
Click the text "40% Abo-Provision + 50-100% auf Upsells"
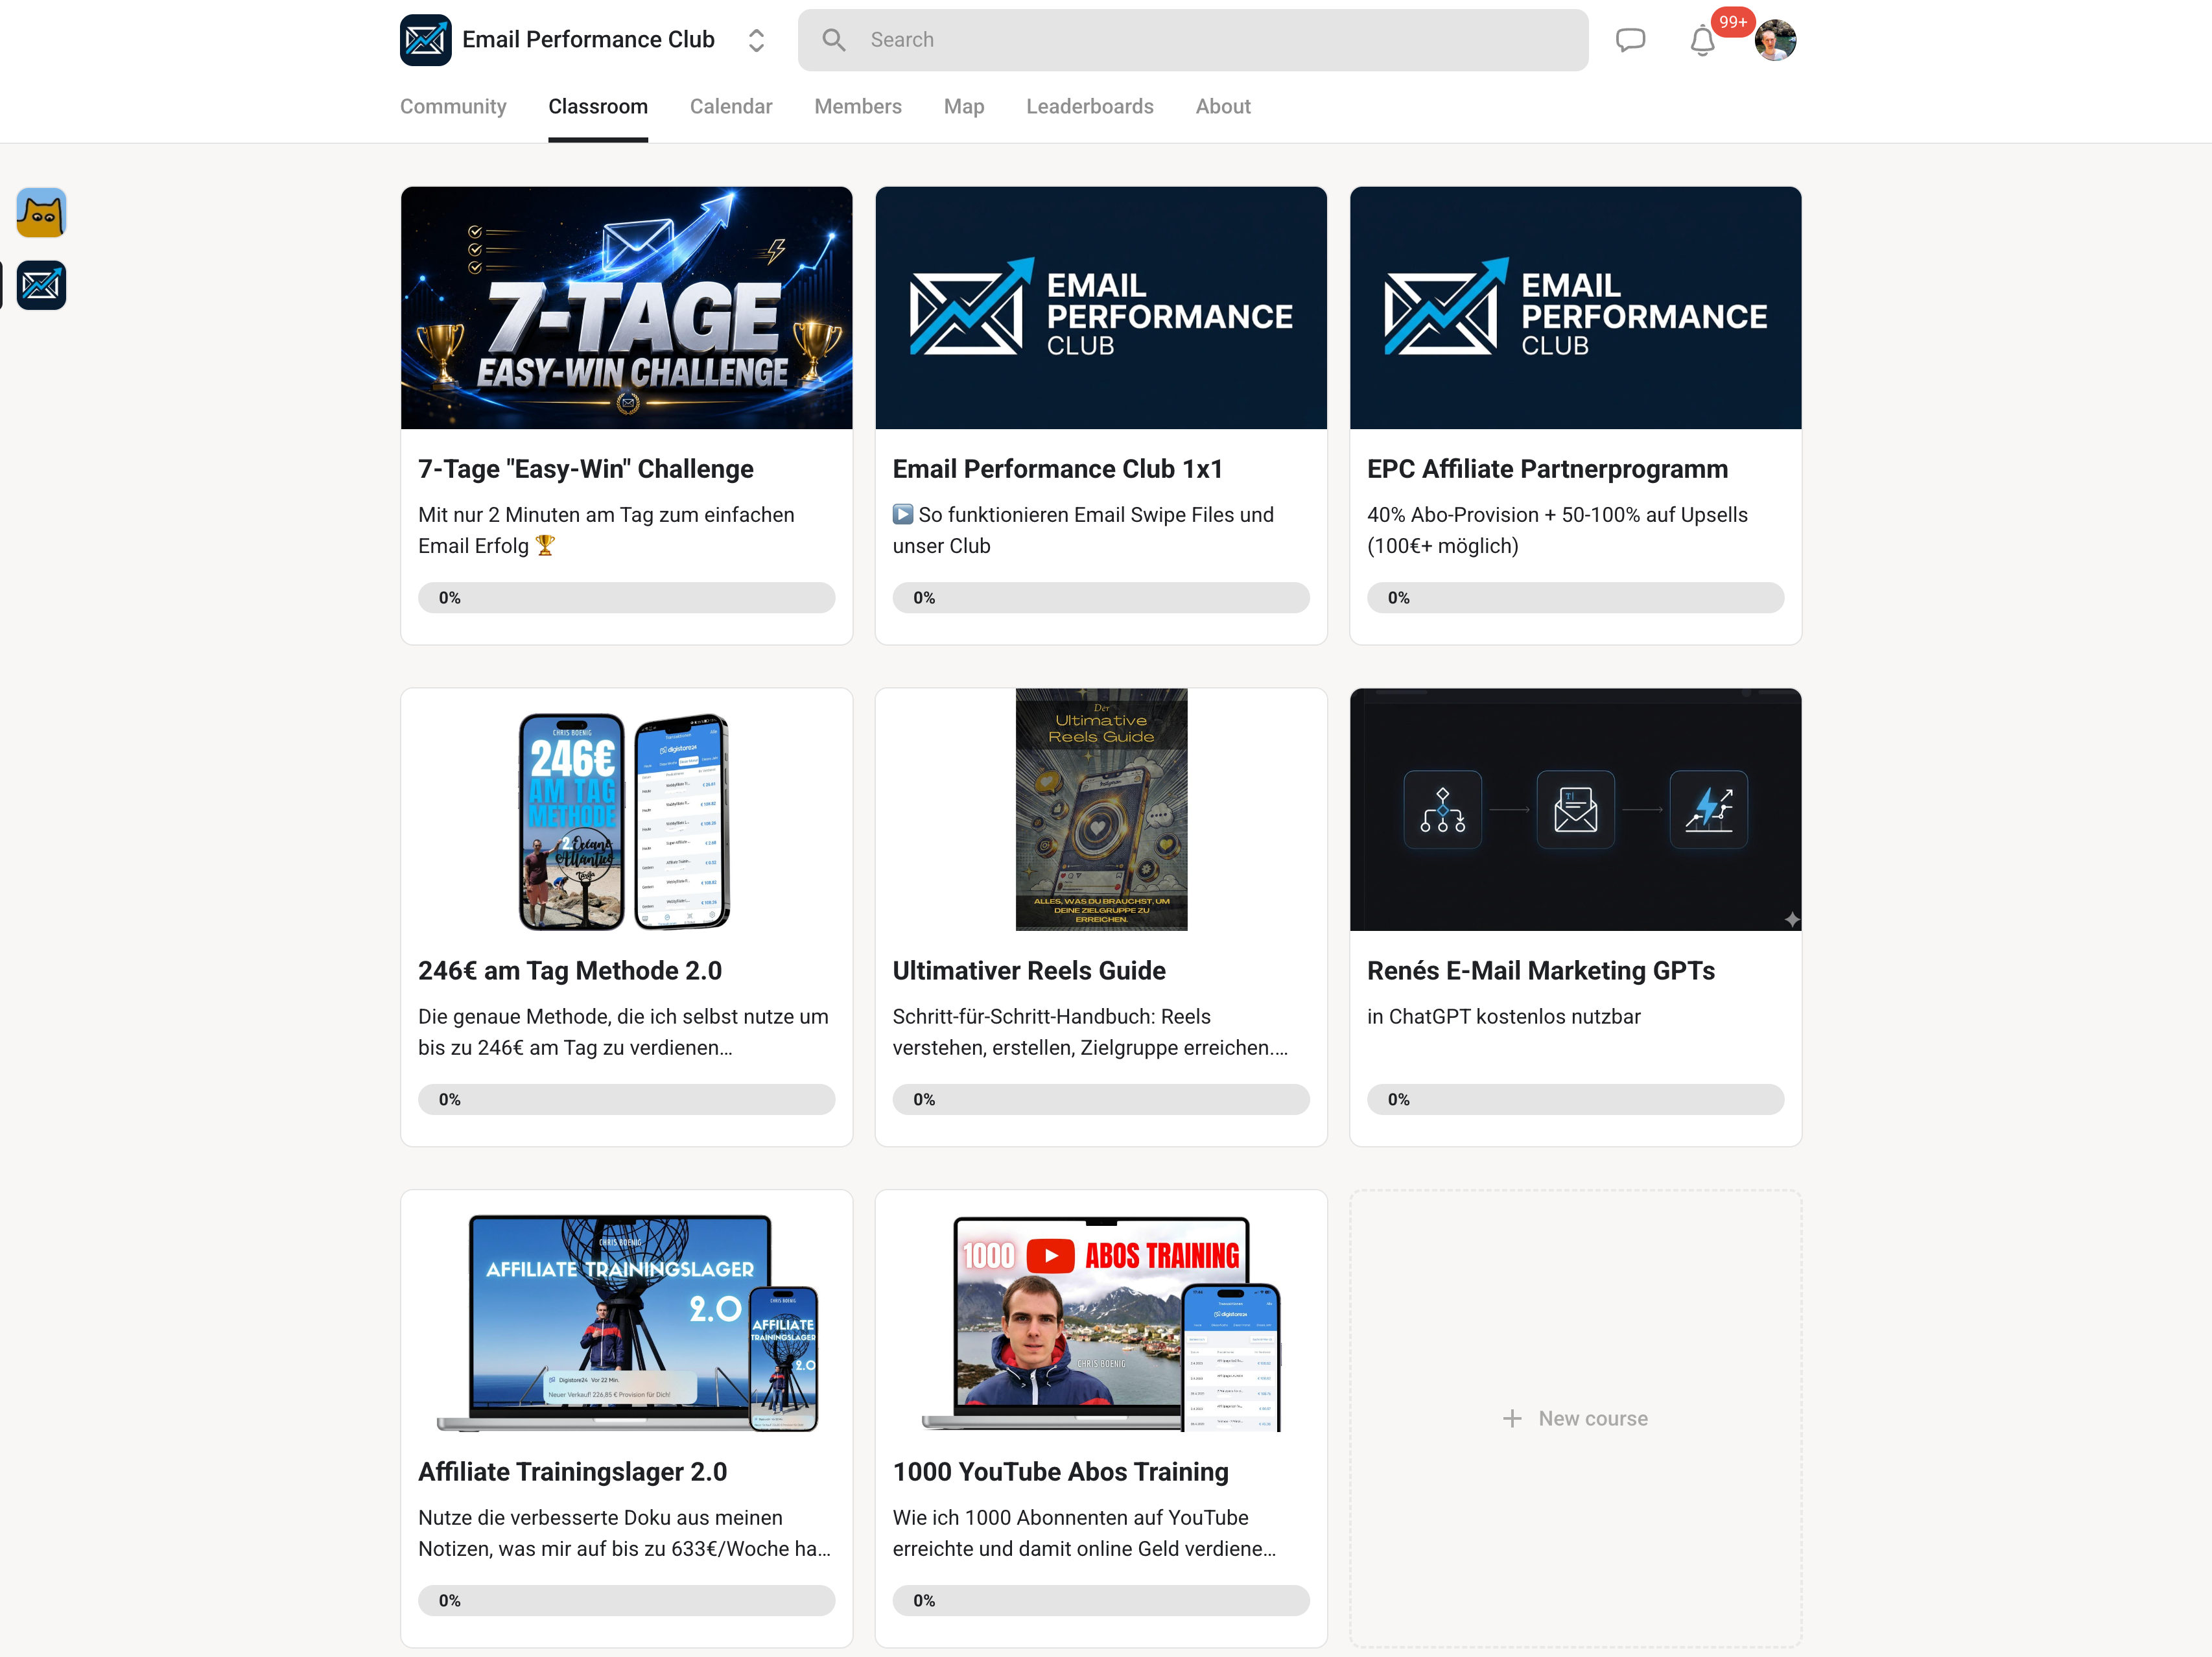click(x=1558, y=515)
